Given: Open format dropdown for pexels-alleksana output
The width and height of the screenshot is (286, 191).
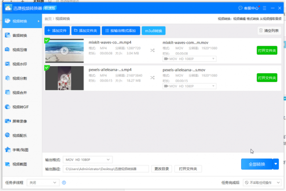Looking at the screenshot, I should tap(189, 86).
